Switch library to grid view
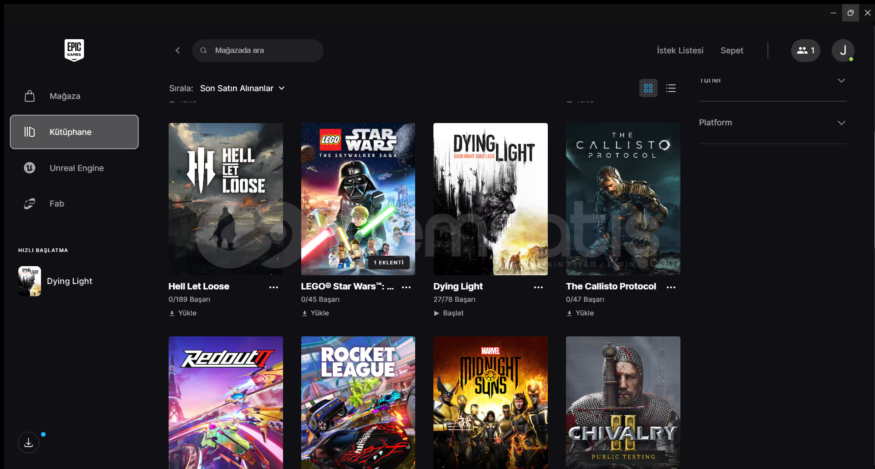Viewport: 875px width, 469px height. click(x=648, y=88)
